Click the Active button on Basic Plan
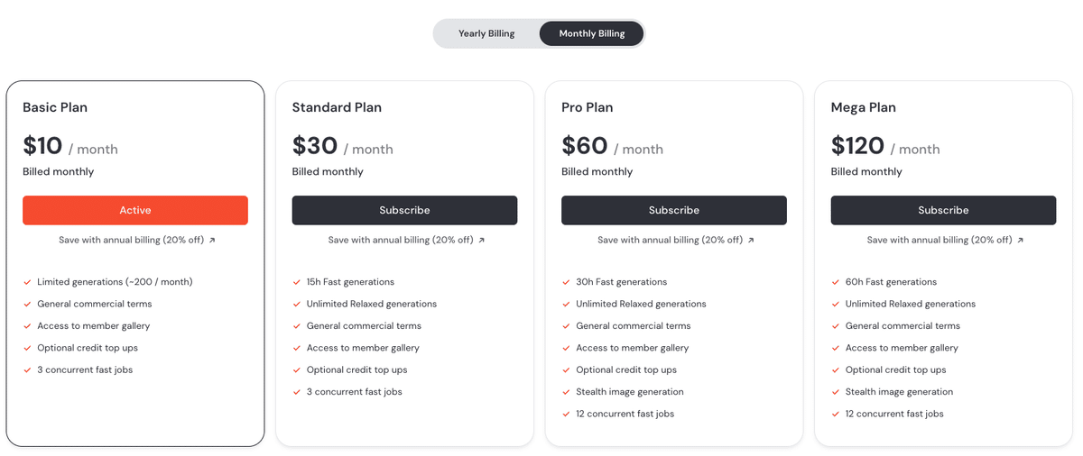The height and width of the screenshot is (456, 1083). pyautogui.click(x=135, y=210)
